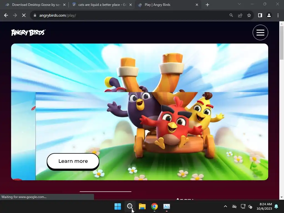Click the muted volume tray icon

250,206
